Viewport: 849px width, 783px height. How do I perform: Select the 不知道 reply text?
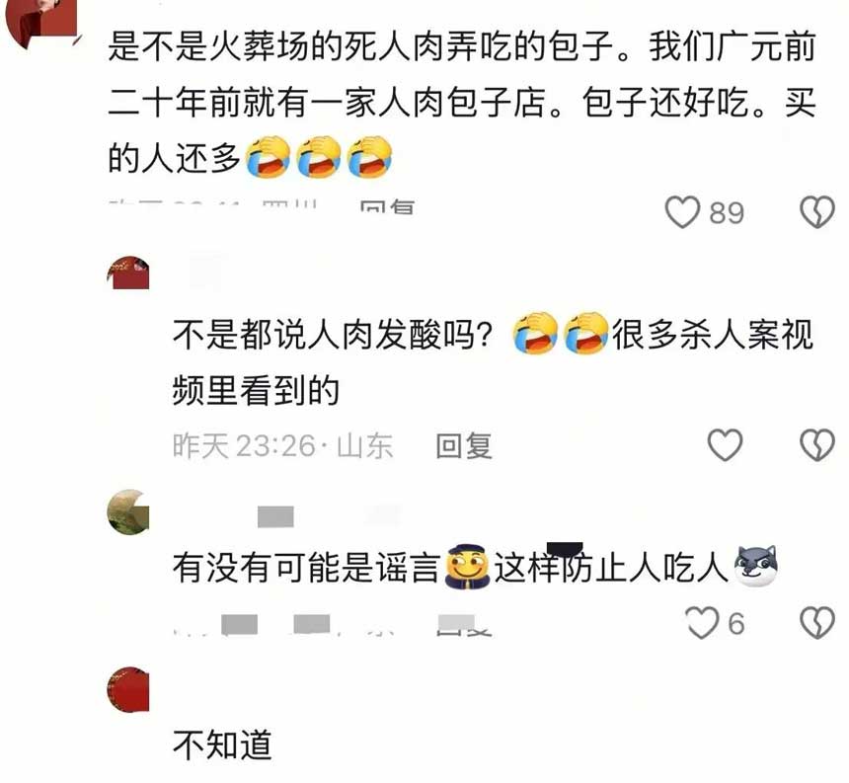pyautogui.click(x=222, y=744)
